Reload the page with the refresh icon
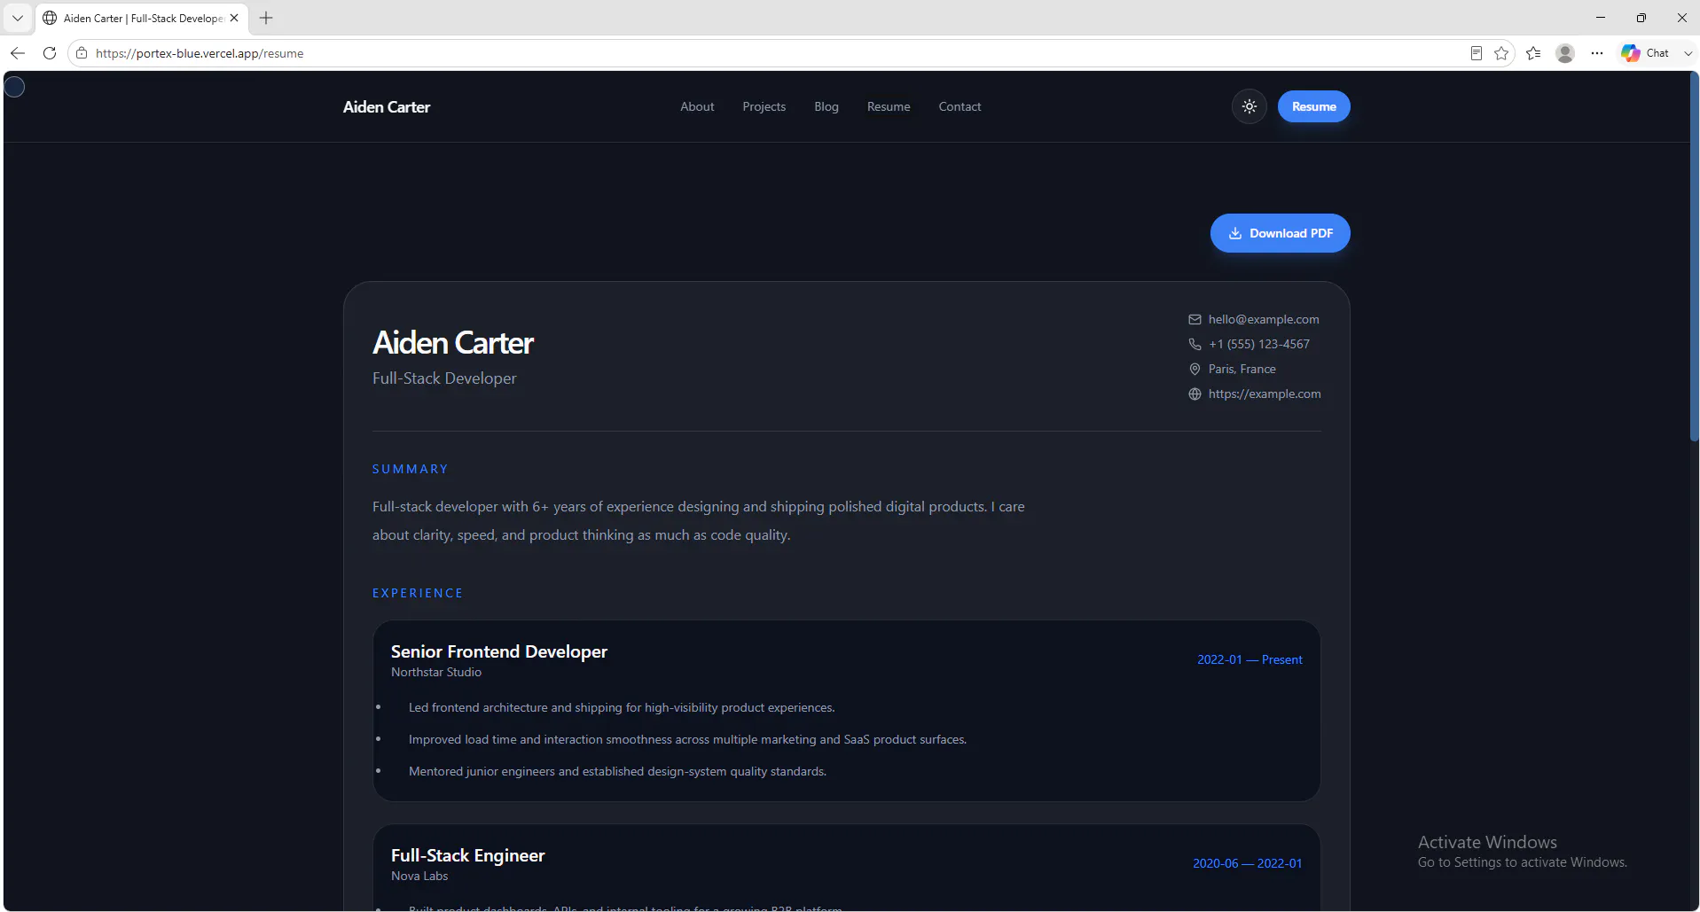1700x912 pixels. [50, 53]
